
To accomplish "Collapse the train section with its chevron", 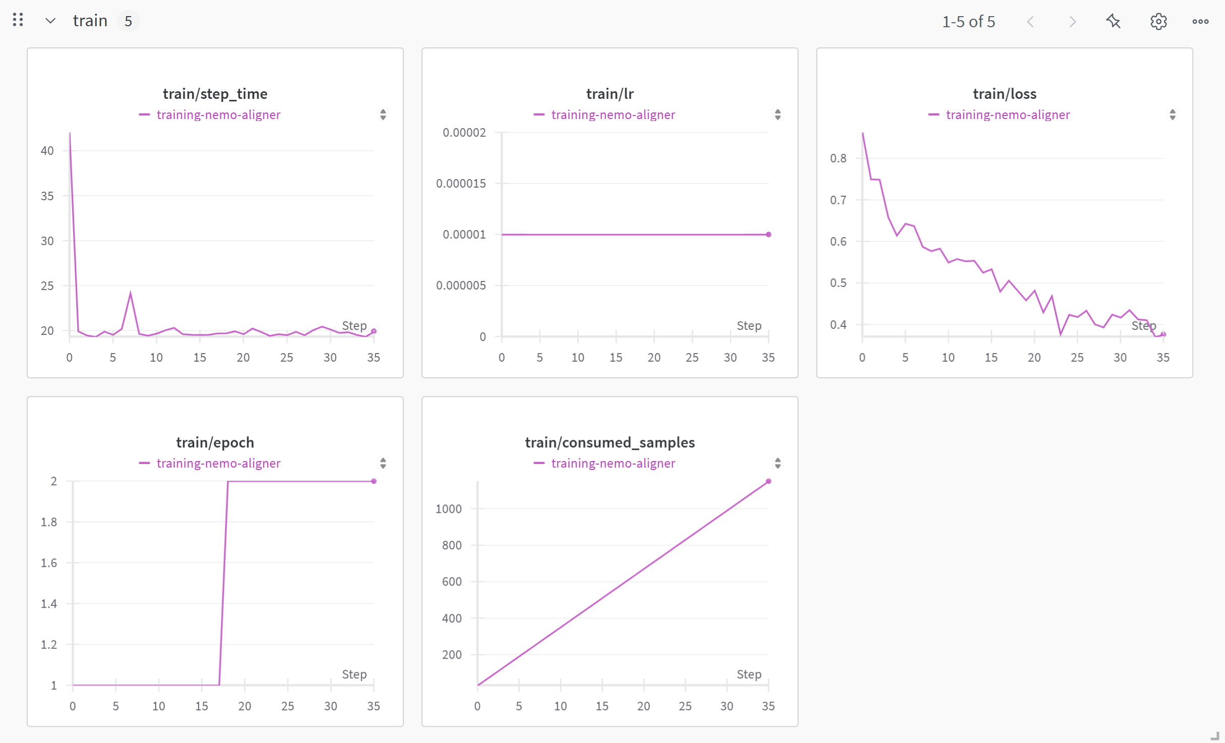I will click(50, 21).
